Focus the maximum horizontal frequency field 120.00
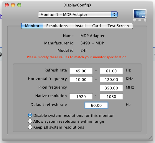This screenshot has height=143, width=155. pos(111,79)
